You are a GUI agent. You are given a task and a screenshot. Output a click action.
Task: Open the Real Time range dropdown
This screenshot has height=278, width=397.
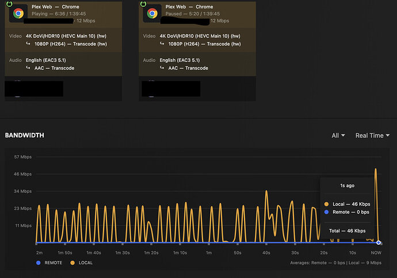point(372,136)
